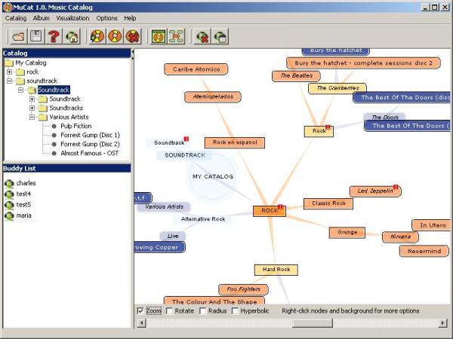Select Pulp Fiction album in tree

pyautogui.click(x=76, y=126)
